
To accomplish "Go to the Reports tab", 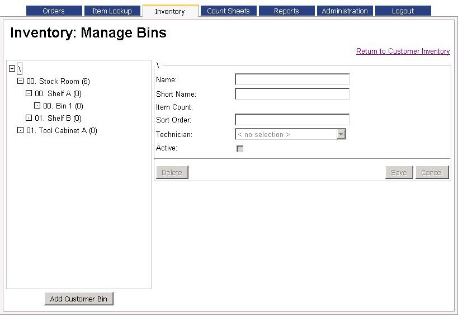I will coord(286,11).
